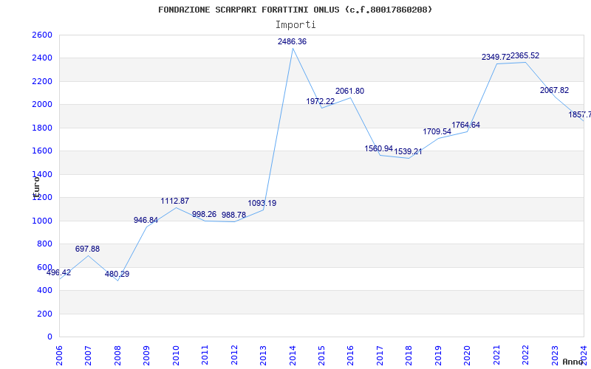
Task: Click the x-axis year 2019
Action: tap(438, 356)
